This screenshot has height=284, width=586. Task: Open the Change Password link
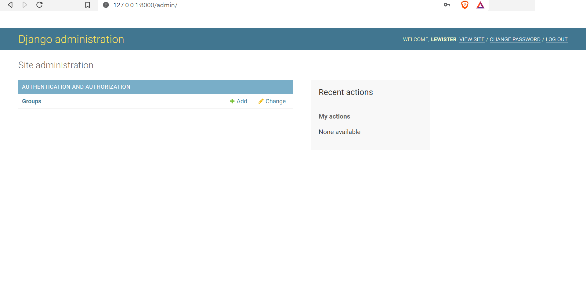(515, 40)
